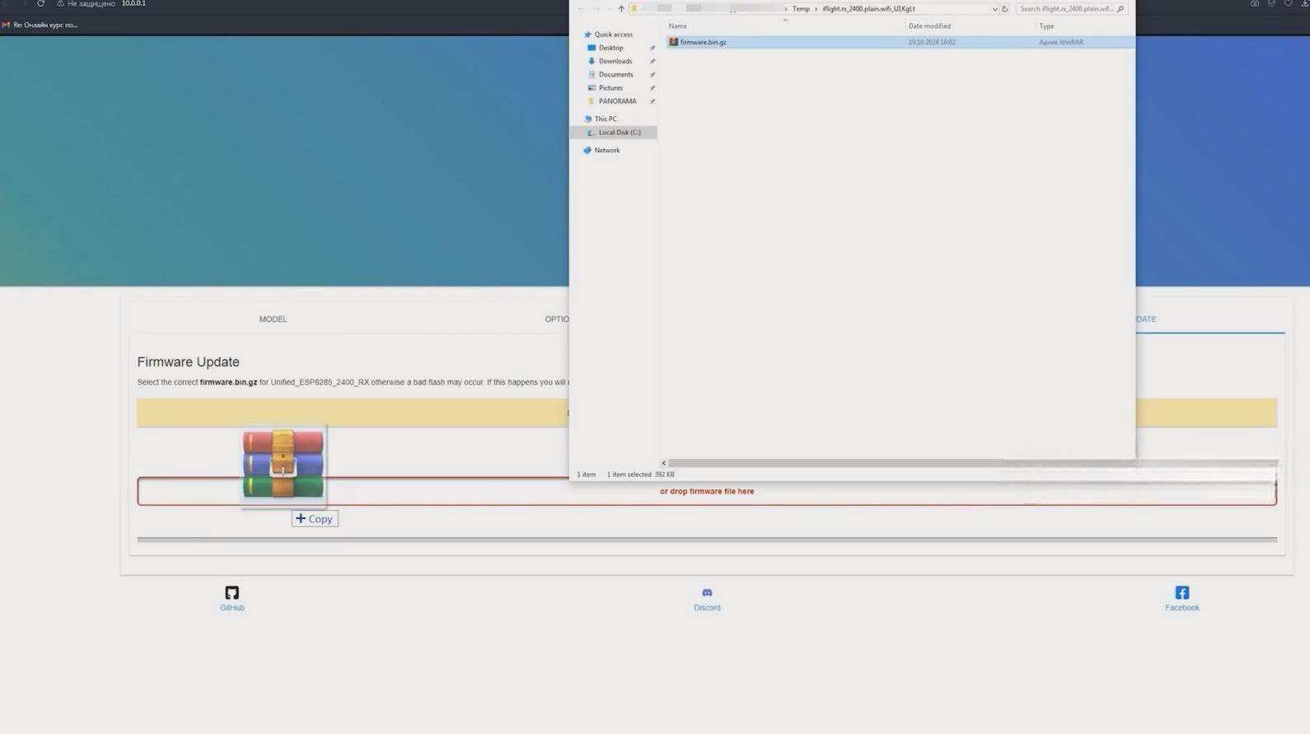Select Quick access in navigation pane
Screen dimensions: 1310x734
(x=613, y=35)
